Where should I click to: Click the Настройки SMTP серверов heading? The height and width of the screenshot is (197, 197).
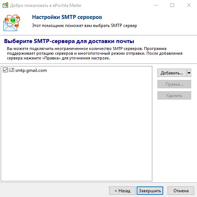coord(67,17)
